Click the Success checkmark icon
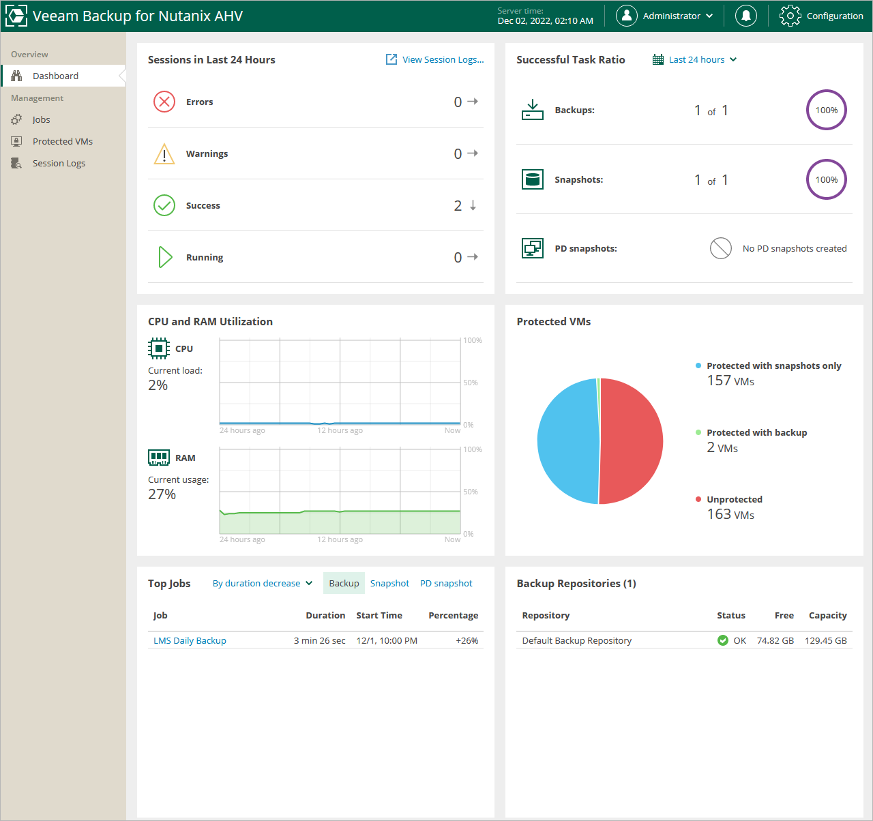The height and width of the screenshot is (821, 873). pos(164,205)
